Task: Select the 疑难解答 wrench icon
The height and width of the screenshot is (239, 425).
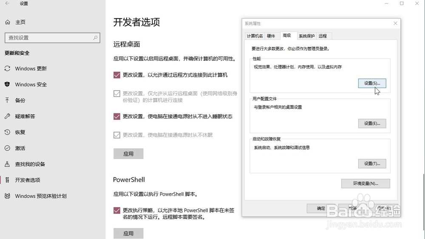Action: click(x=7, y=116)
